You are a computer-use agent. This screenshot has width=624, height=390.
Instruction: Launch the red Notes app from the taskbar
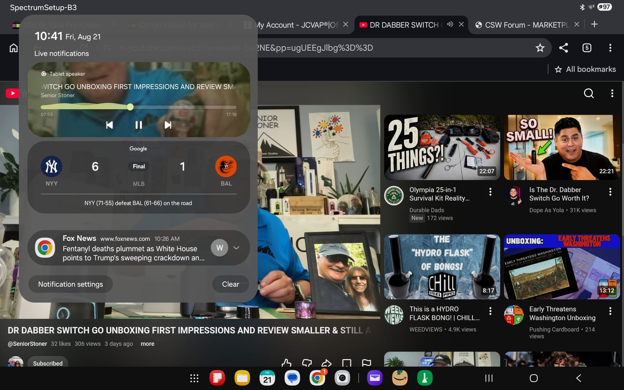(217, 378)
